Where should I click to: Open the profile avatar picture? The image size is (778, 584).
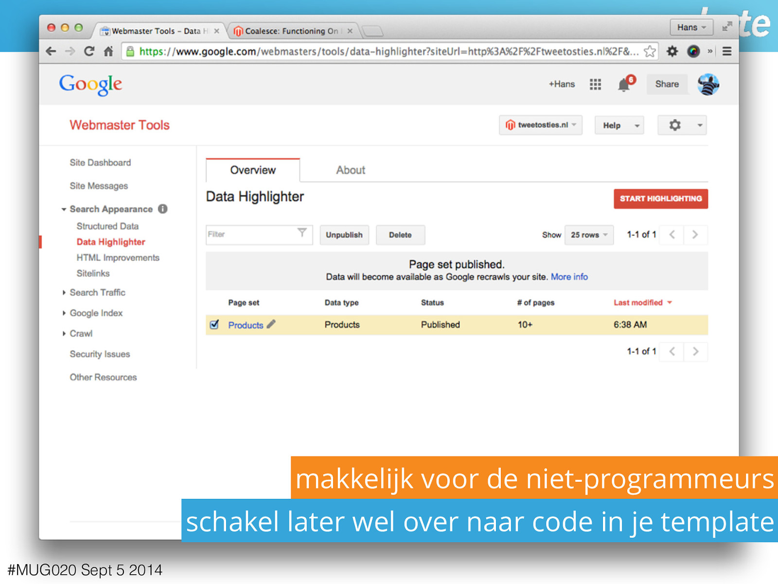(x=708, y=84)
